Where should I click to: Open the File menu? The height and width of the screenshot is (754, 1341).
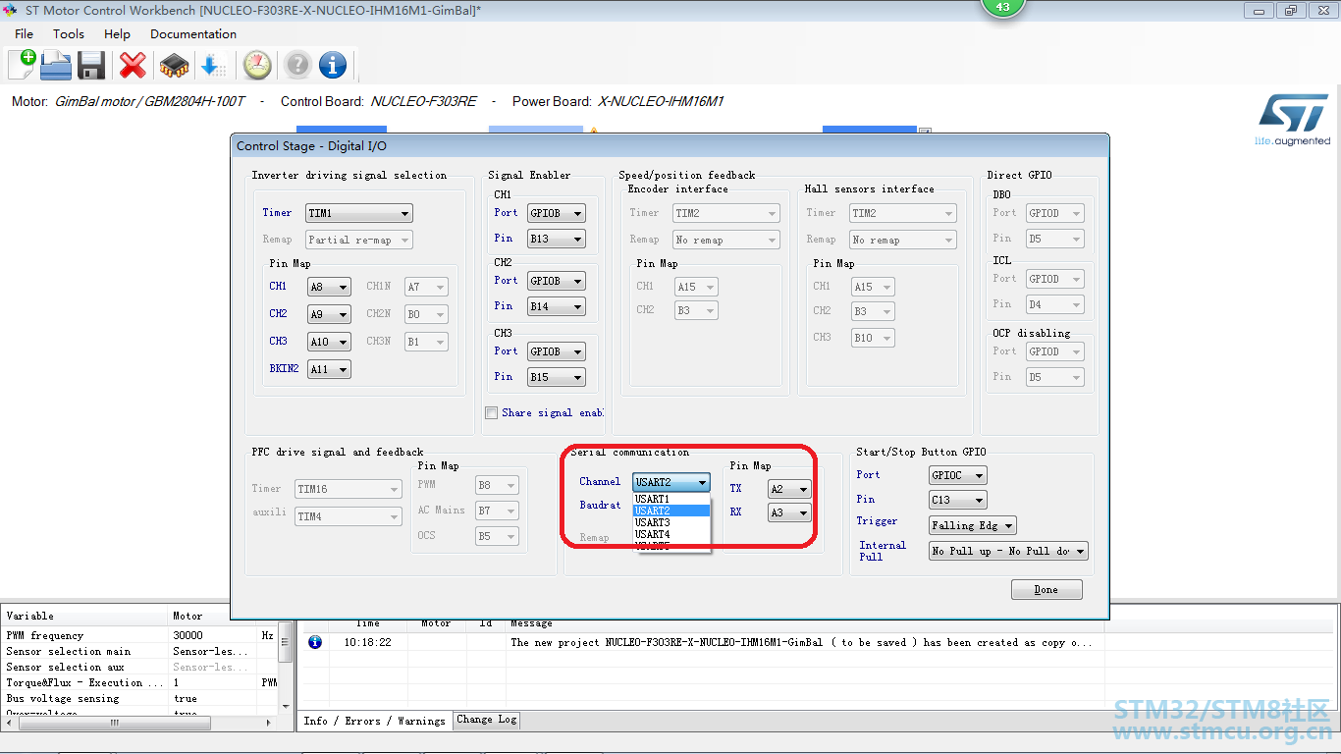coord(25,33)
